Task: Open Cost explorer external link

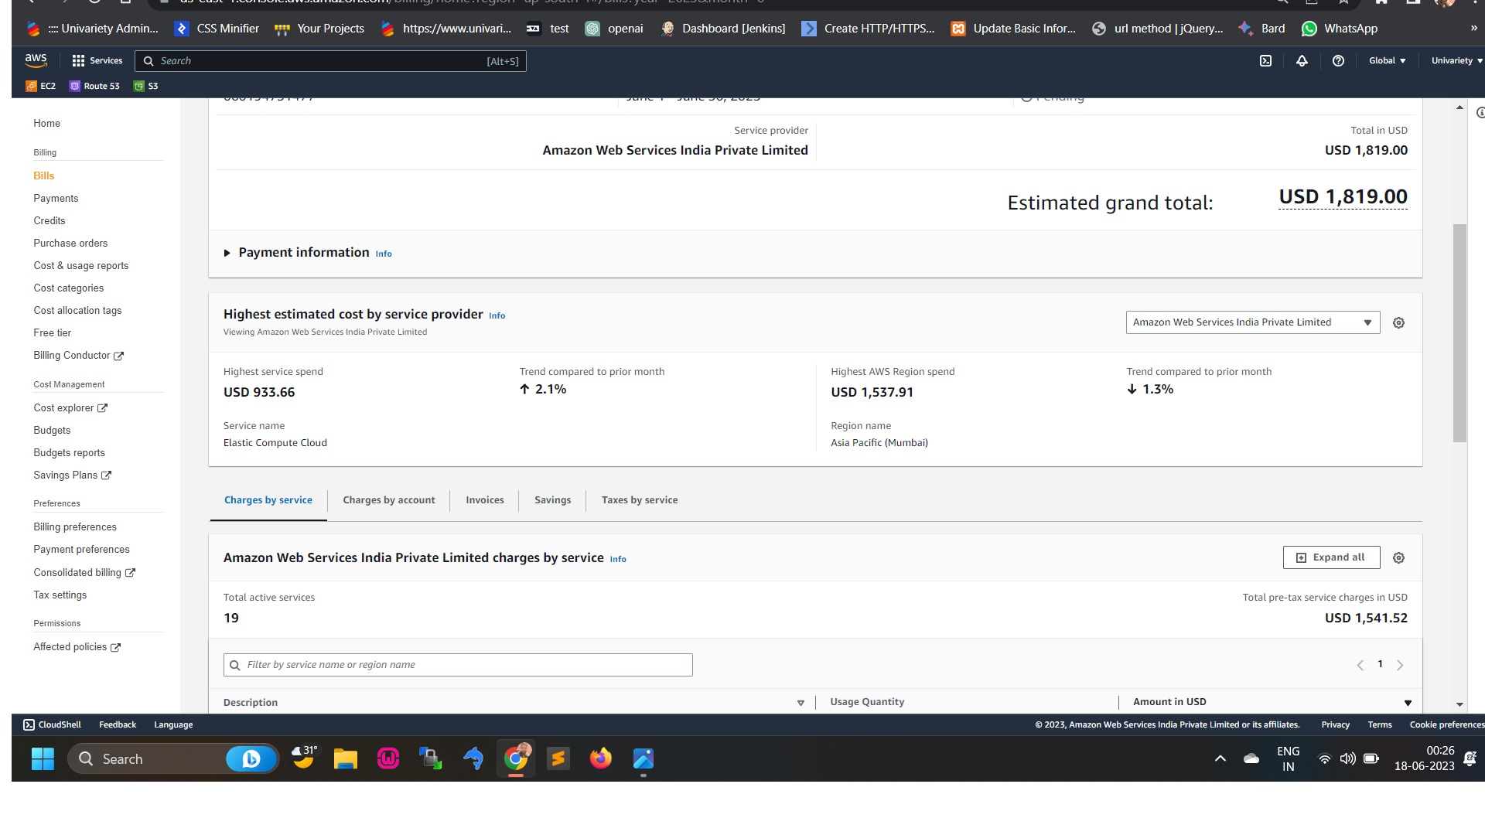Action: coord(70,408)
